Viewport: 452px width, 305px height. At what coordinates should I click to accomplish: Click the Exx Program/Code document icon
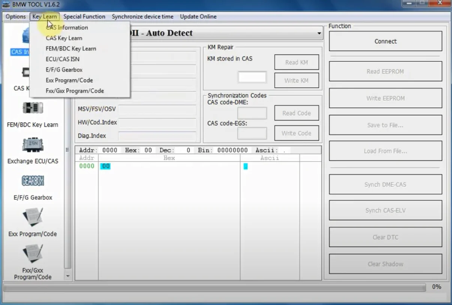(x=33, y=217)
